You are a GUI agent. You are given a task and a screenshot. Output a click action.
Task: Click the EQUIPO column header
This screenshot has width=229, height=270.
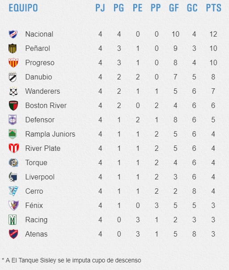click(x=23, y=8)
